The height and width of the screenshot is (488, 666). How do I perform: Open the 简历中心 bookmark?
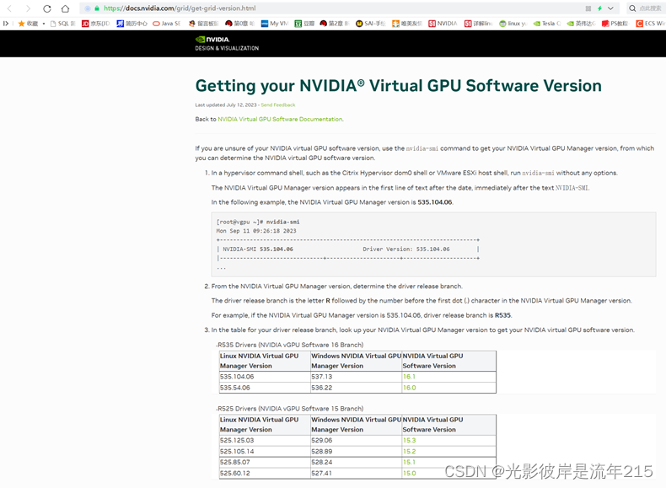pyautogui.click(x=132, y=24)
